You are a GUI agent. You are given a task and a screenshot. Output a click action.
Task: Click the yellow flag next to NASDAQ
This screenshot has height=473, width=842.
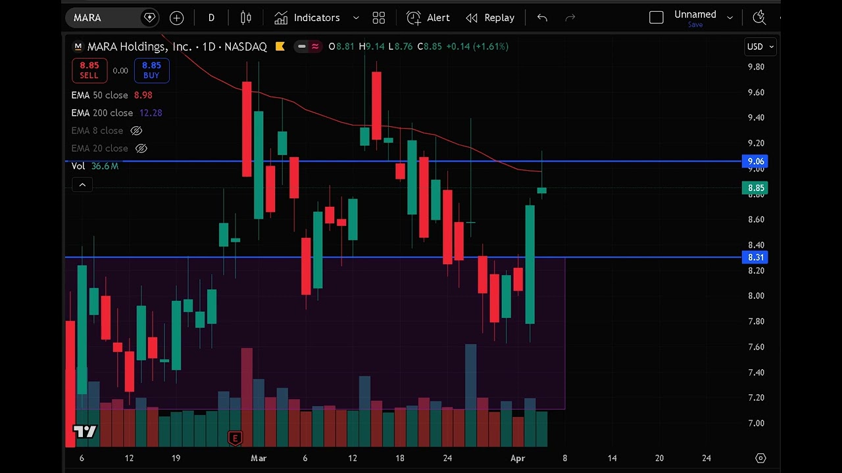point(280,46)
